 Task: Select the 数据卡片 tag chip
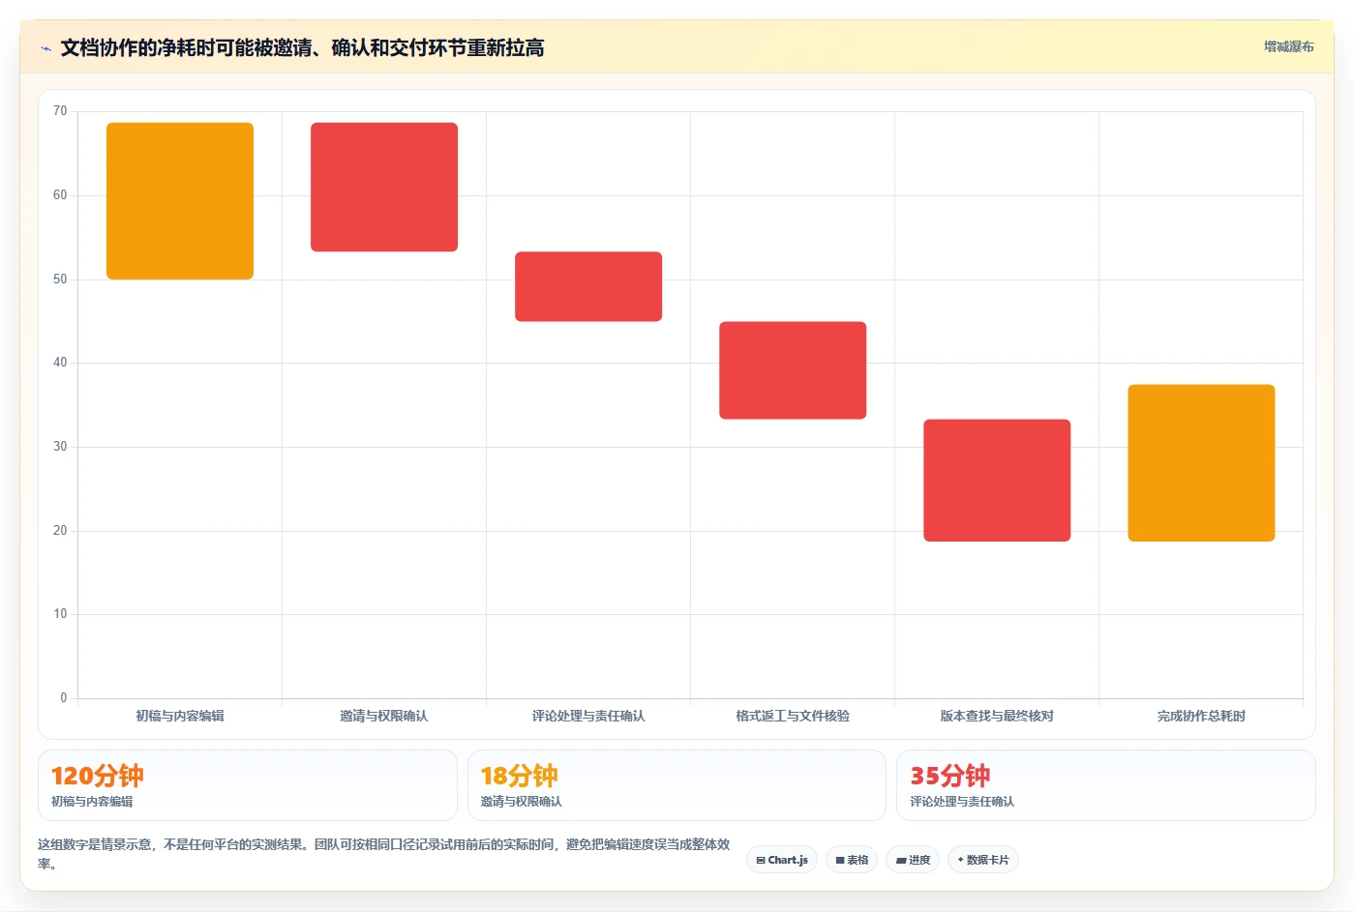click(983, 860)
